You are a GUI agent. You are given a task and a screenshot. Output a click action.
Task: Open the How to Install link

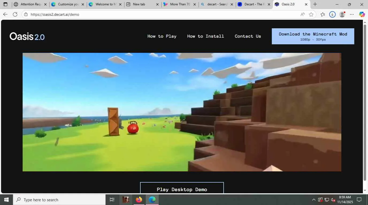point(205,36)
